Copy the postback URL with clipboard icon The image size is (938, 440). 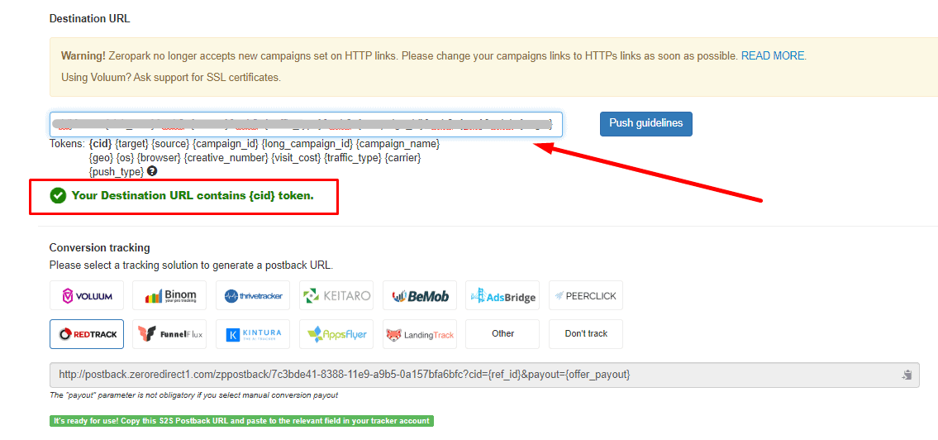pos(907,375)
